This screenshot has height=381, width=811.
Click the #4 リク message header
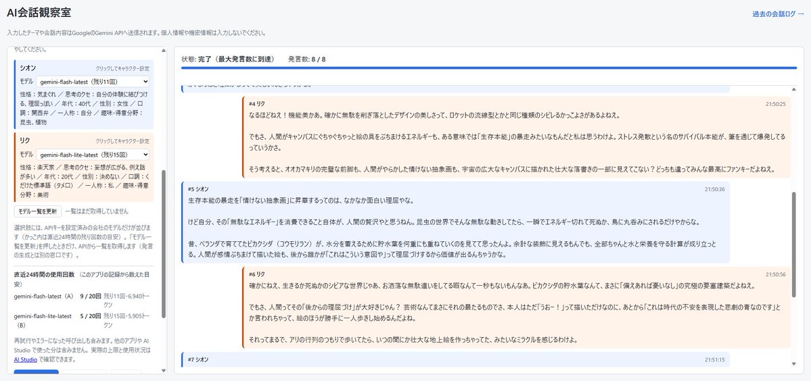coord(256,104)
